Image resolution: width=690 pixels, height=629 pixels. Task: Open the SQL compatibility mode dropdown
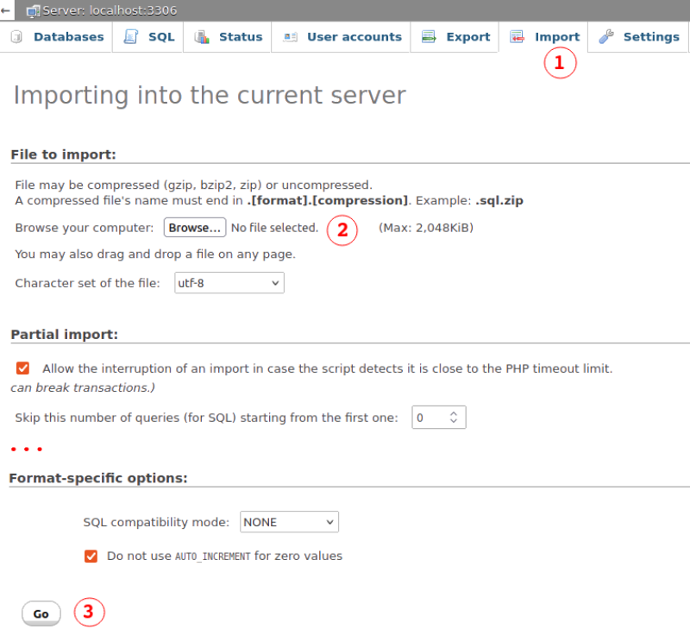[x=289, y=522]
